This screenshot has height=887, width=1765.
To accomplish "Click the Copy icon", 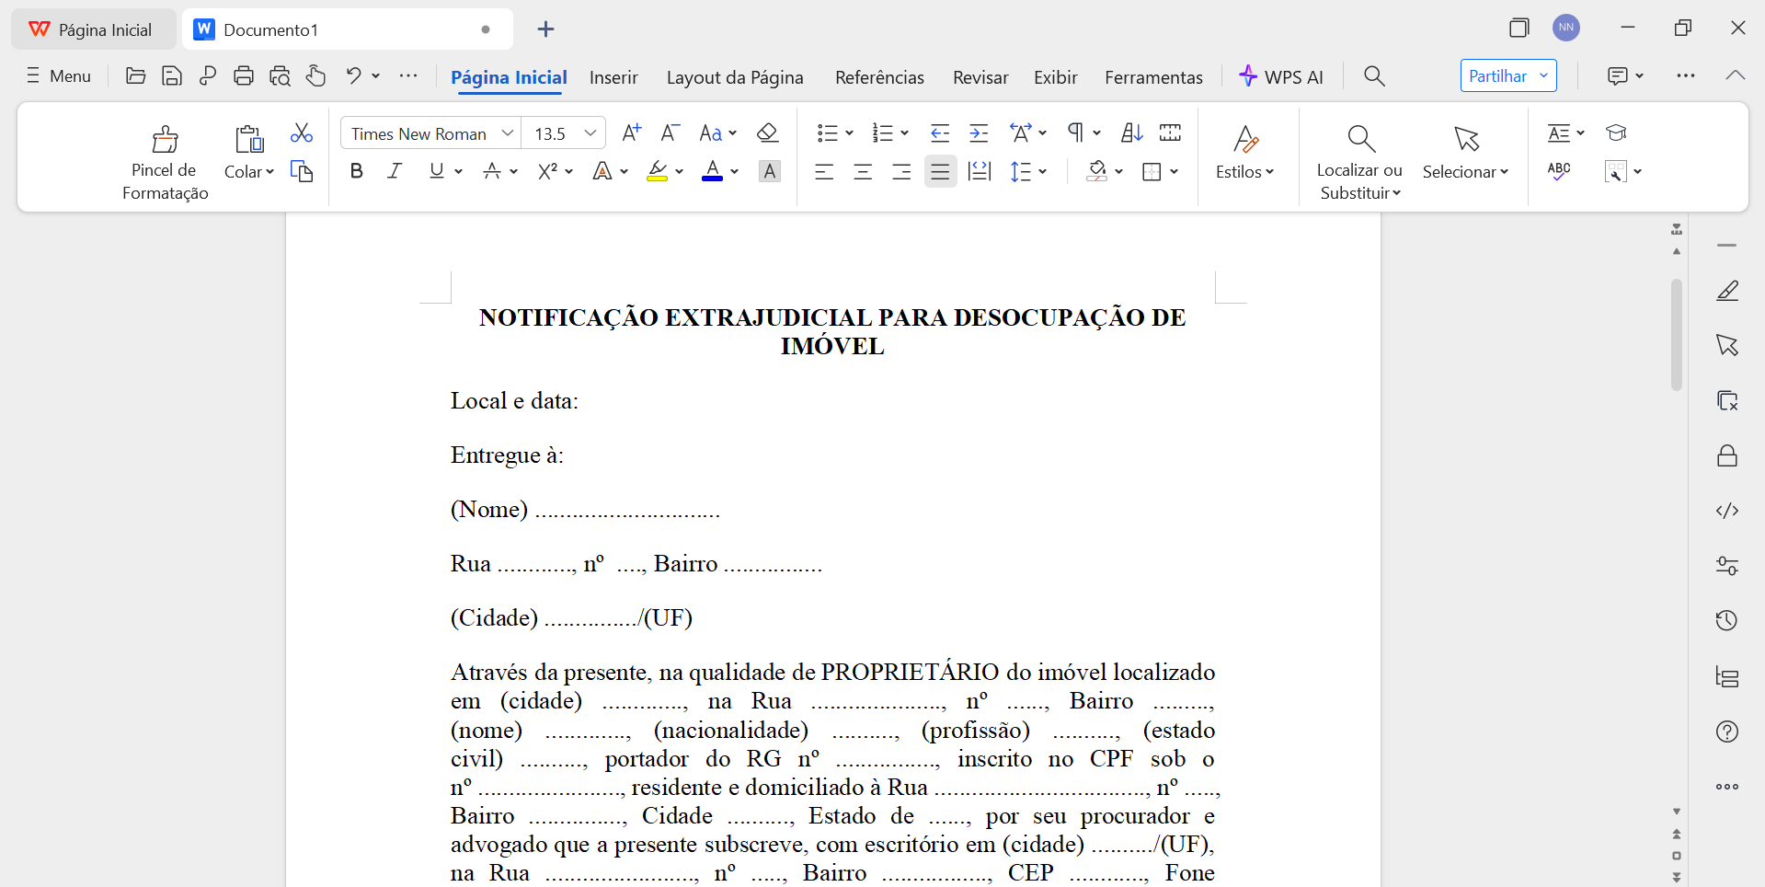I will click(x=302, y=171).
